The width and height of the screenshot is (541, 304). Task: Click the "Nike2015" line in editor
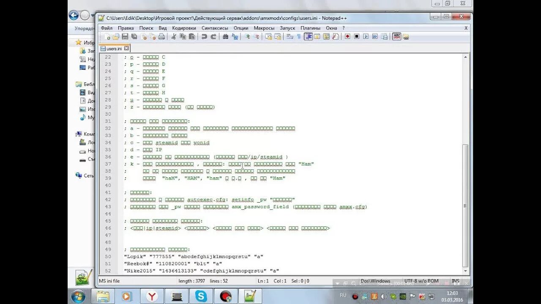[x=202, y=271]
